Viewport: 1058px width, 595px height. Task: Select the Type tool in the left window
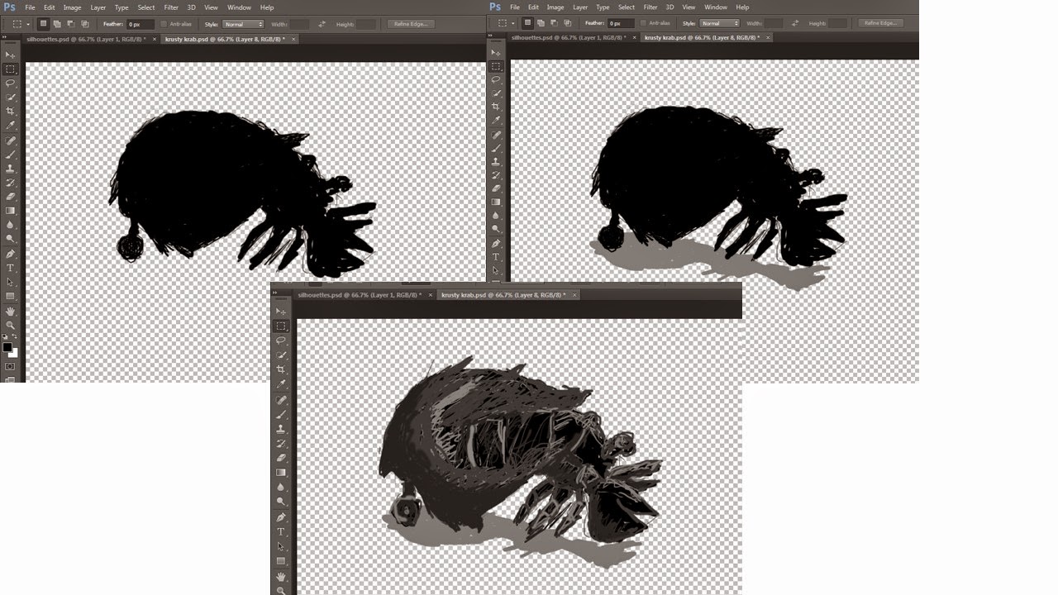pos(11,268)
